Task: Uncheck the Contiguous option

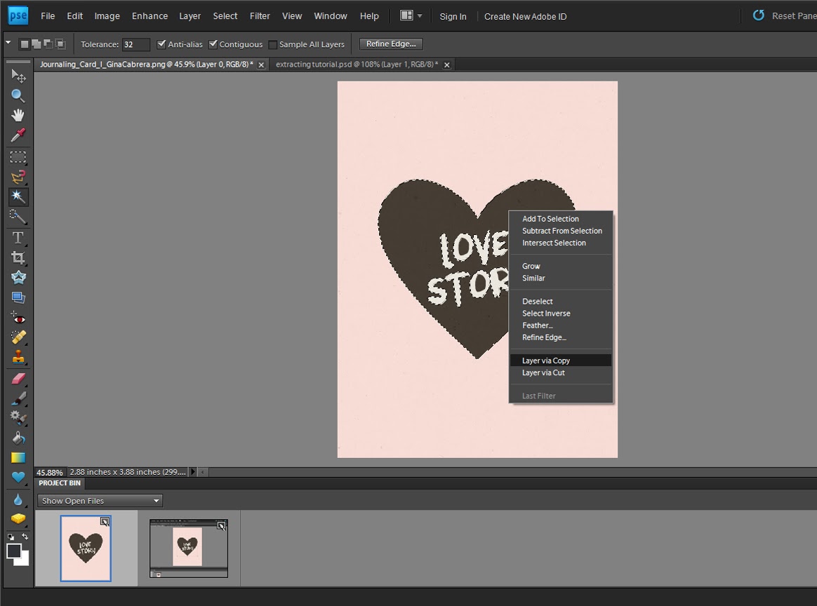Action: (x=213, y=44)
